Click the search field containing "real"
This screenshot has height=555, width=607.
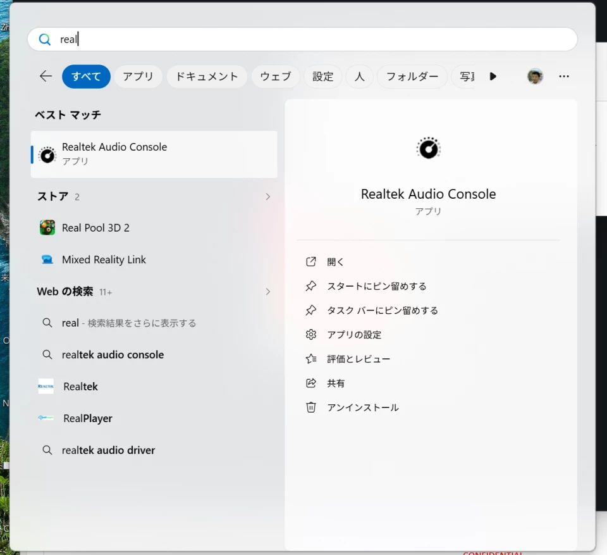302,39
